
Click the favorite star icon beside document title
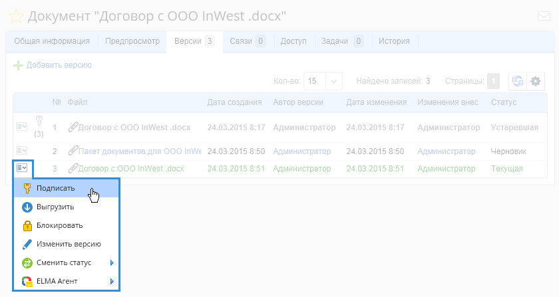point(16,16)
